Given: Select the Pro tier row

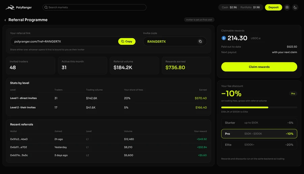Looking at the screenshot, I should click(259, 134).
